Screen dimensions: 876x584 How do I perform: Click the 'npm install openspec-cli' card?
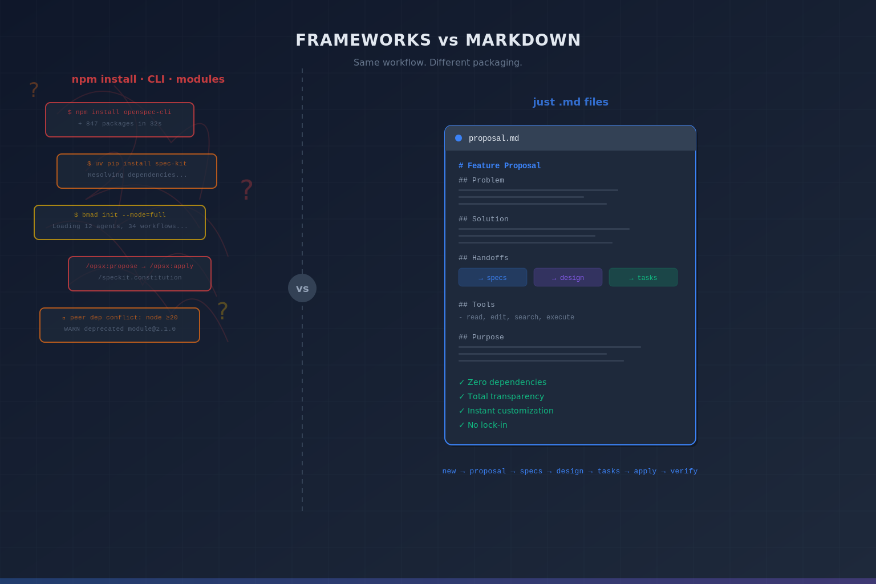[x=120, y=120]
